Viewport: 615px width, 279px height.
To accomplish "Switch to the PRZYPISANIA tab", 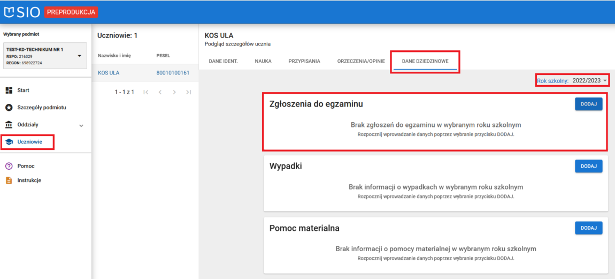I will point(304,61).
